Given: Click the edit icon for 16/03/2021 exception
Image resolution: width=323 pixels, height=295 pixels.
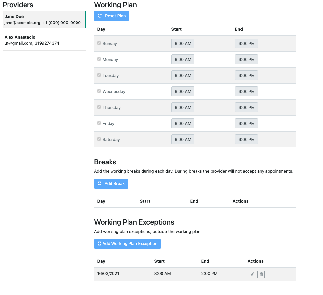Looking at the screenshot, I should 252,274.
